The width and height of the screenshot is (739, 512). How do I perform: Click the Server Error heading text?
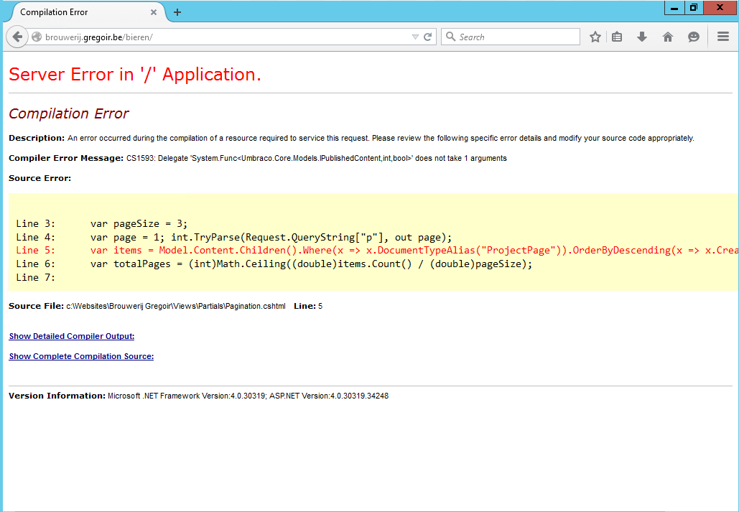tap(135, 75)
